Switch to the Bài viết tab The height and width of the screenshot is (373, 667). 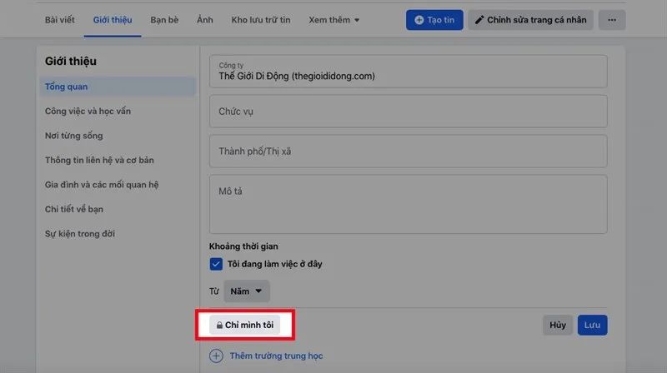(60, 20)
